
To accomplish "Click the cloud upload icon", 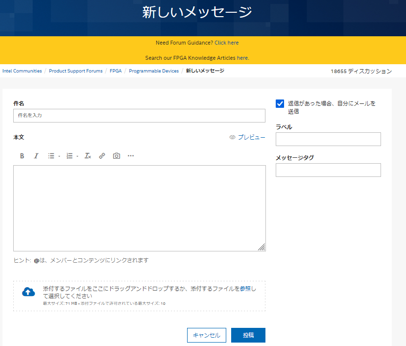I will pyautogui.click(x=28, y=292).
